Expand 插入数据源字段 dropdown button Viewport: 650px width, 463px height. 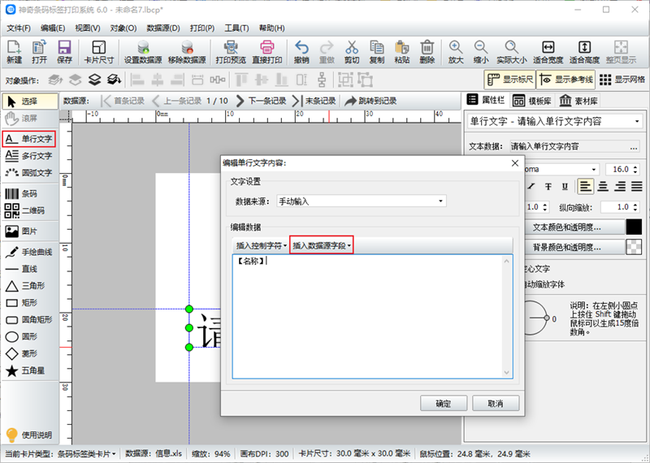(x=321, y=246)
